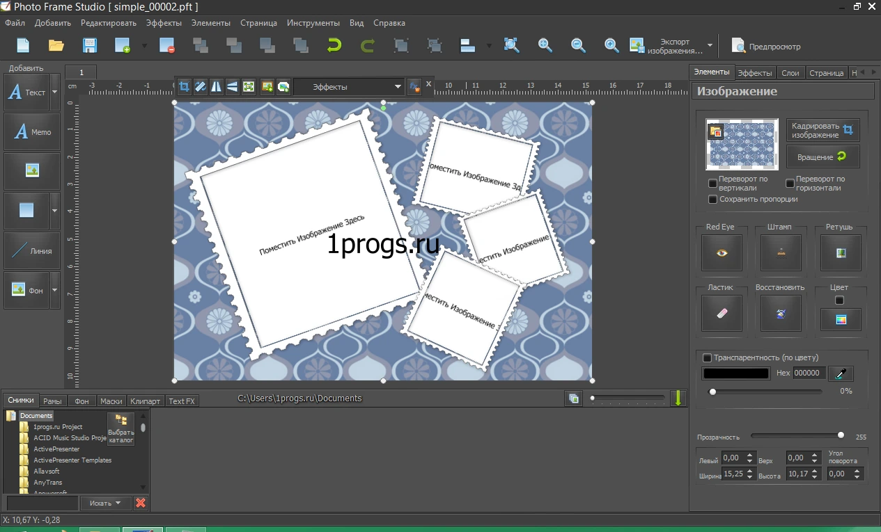Select the Ластик eraser tool
This screenshot has width=881, height=532.
pyautogui.click(x=722, y=313)
